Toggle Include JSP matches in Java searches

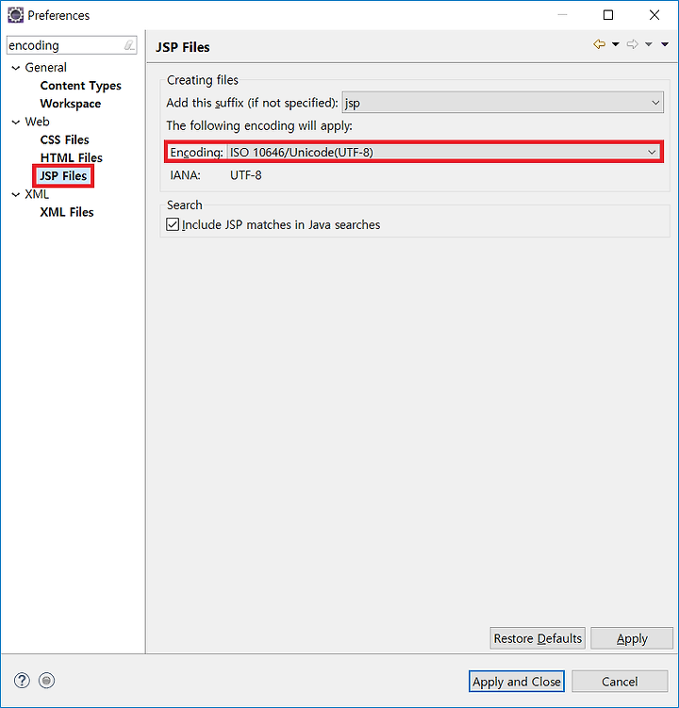click(173, 224)
